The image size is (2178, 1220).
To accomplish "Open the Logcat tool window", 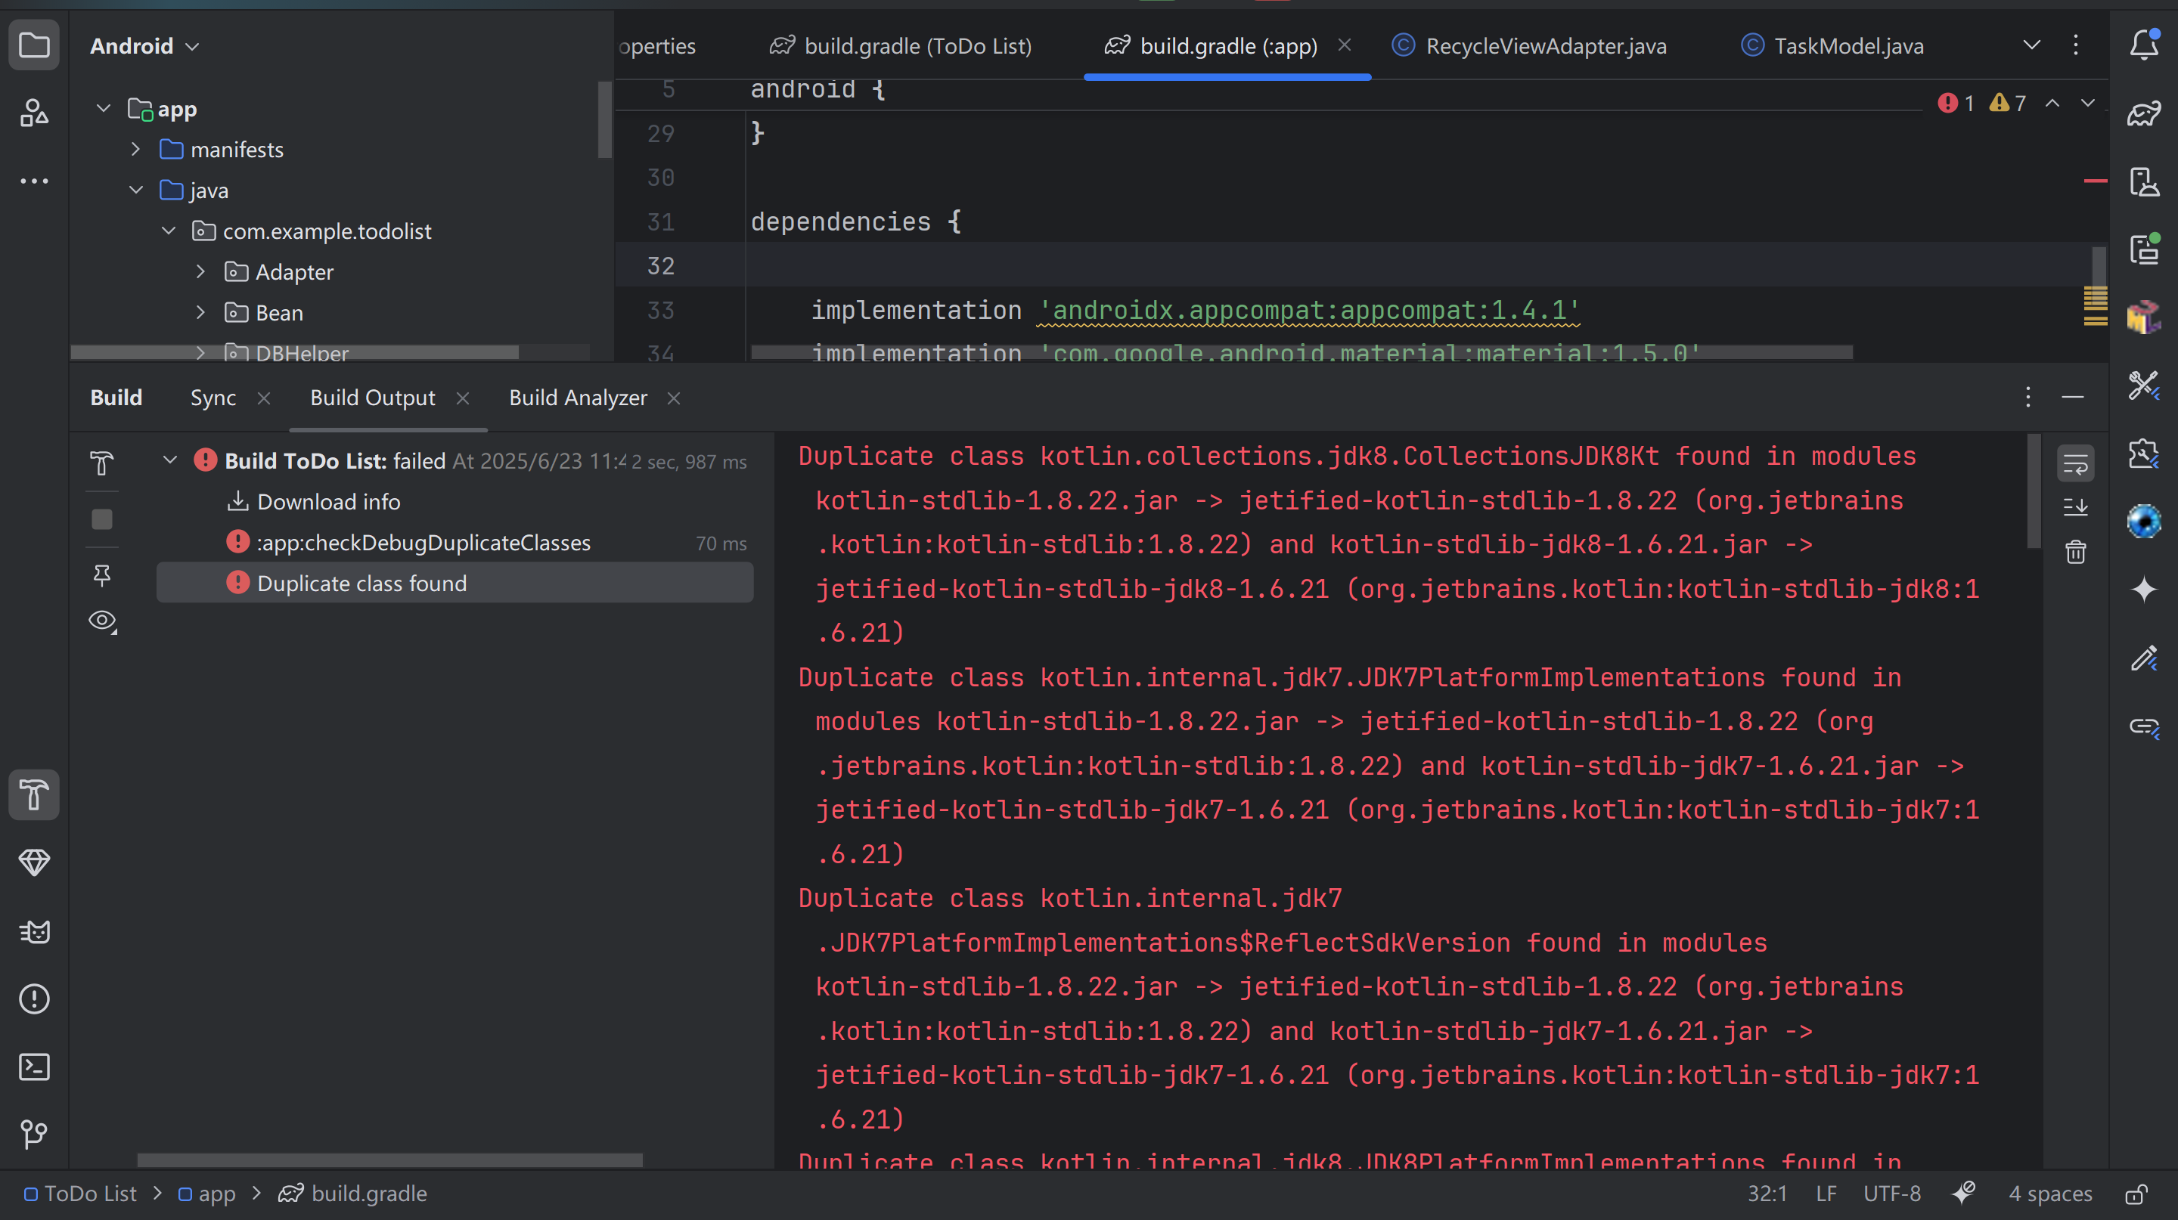I will 34,932.
